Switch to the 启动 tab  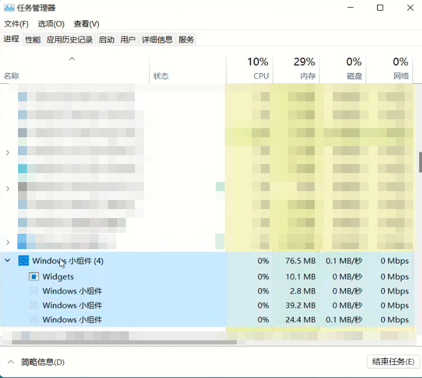[x=106, y=40]
